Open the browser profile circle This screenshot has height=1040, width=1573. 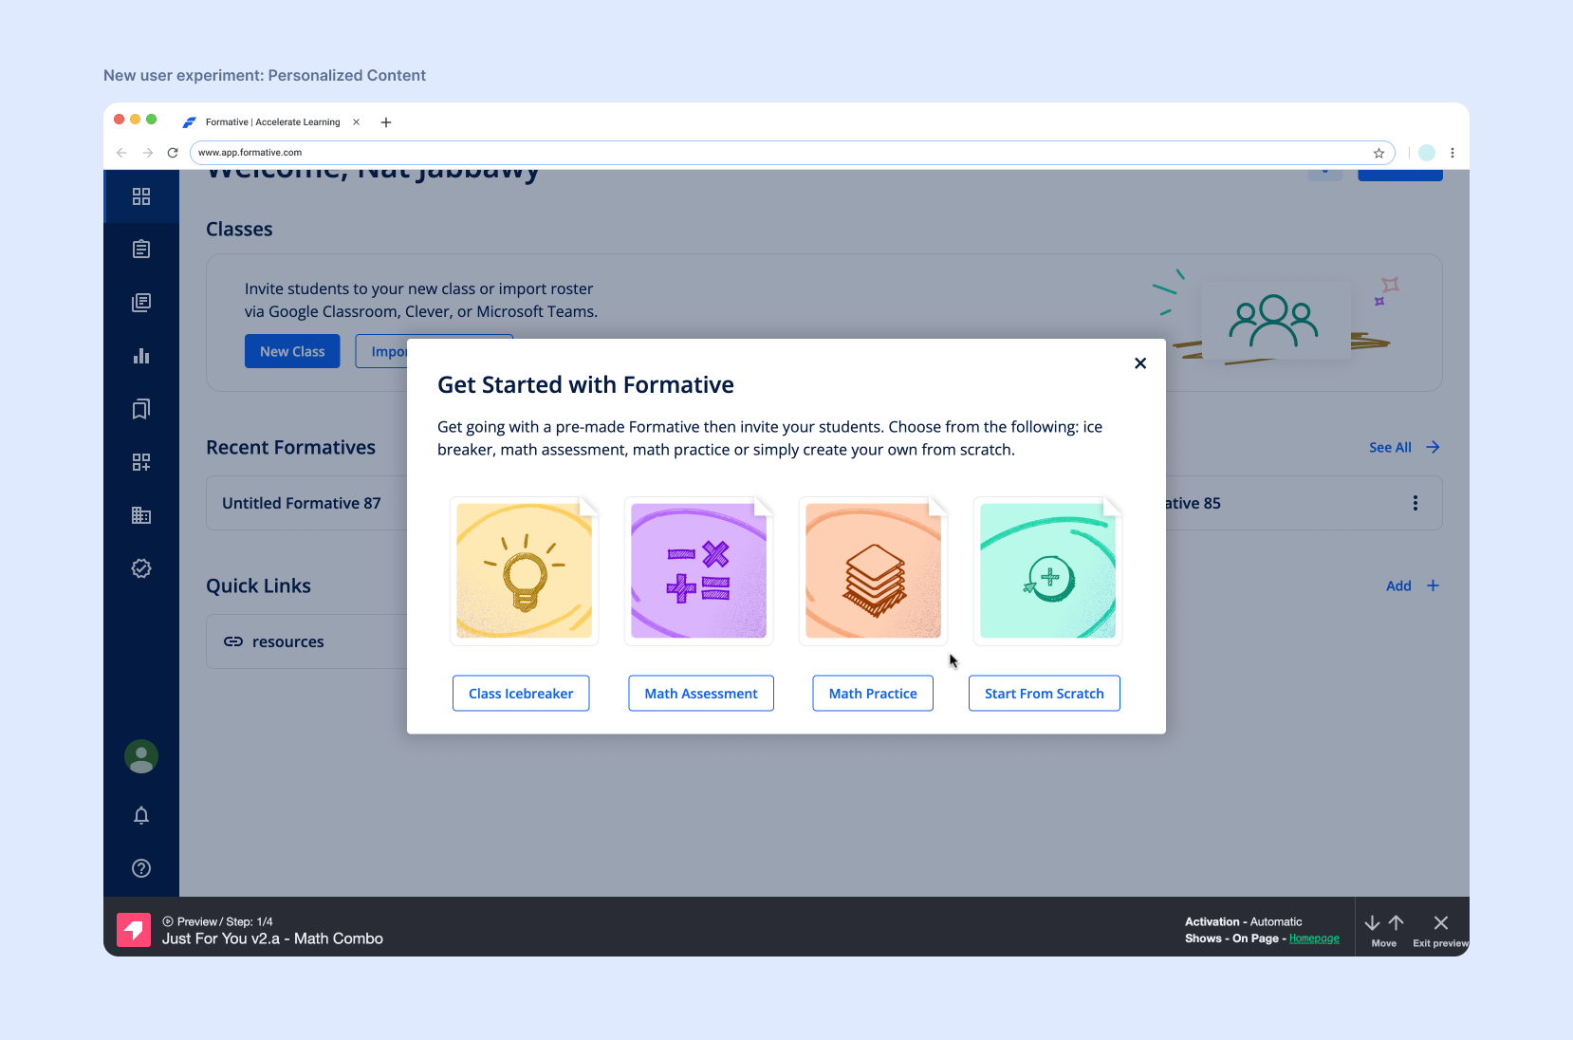point(1427,153)
